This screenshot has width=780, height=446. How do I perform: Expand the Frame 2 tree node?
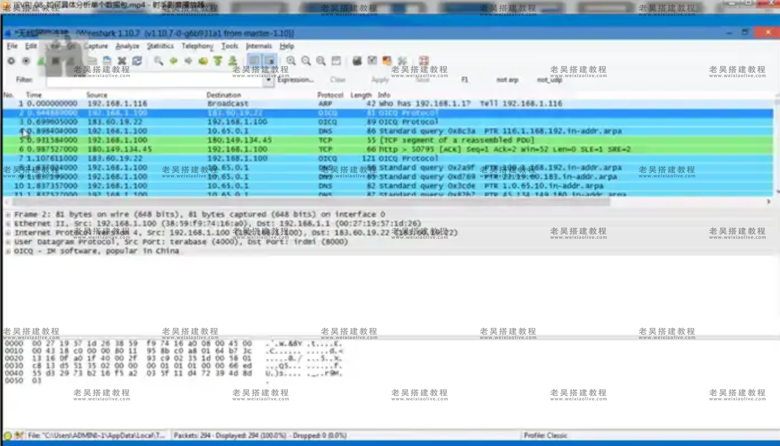[8, 215]
